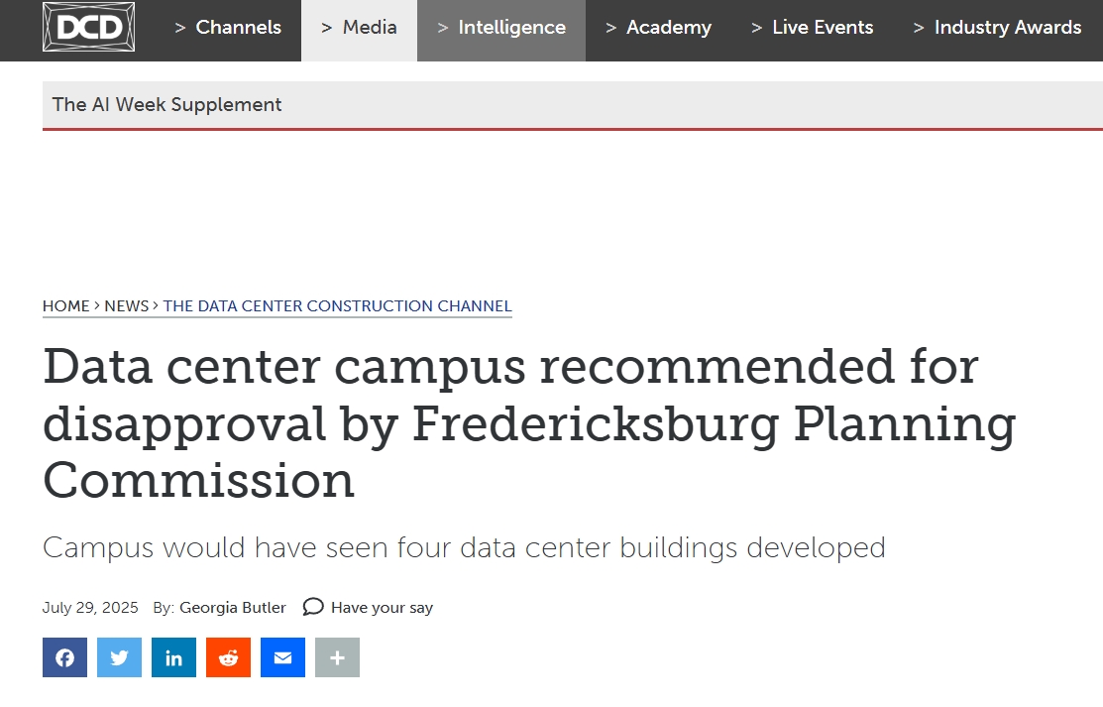The width and height of the screenshot is (1103, 707).
Task: Open the Live Events menu
Action: click(x=813, y=28)
